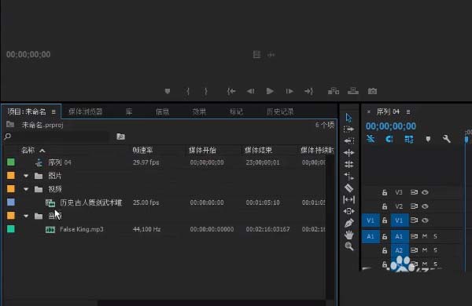Image resolution: width=472 pixels, height=306 pixels.
Task: Export a frame with camera icon
Action: click(x=372, y=91)
